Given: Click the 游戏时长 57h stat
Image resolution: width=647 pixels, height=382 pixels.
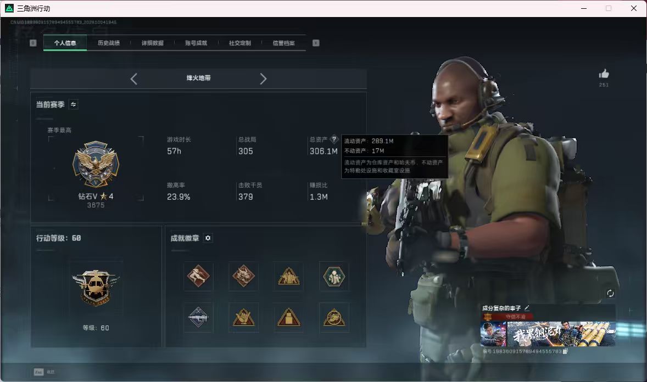Looking at the screenshot, I should tap(179, 146).
